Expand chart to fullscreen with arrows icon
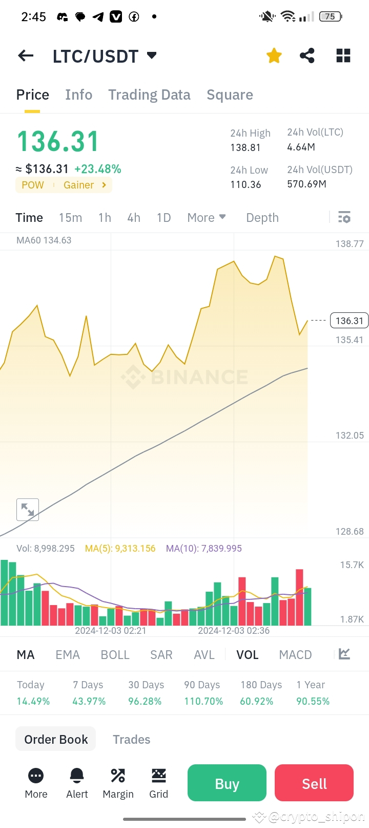This screenshot has height=828, width=369. (27, 510)
